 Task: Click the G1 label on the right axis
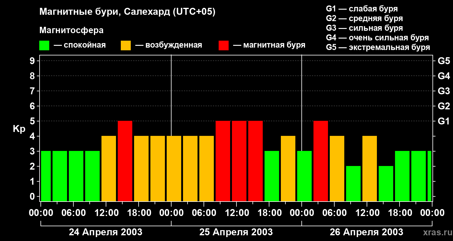pos(443,121)
